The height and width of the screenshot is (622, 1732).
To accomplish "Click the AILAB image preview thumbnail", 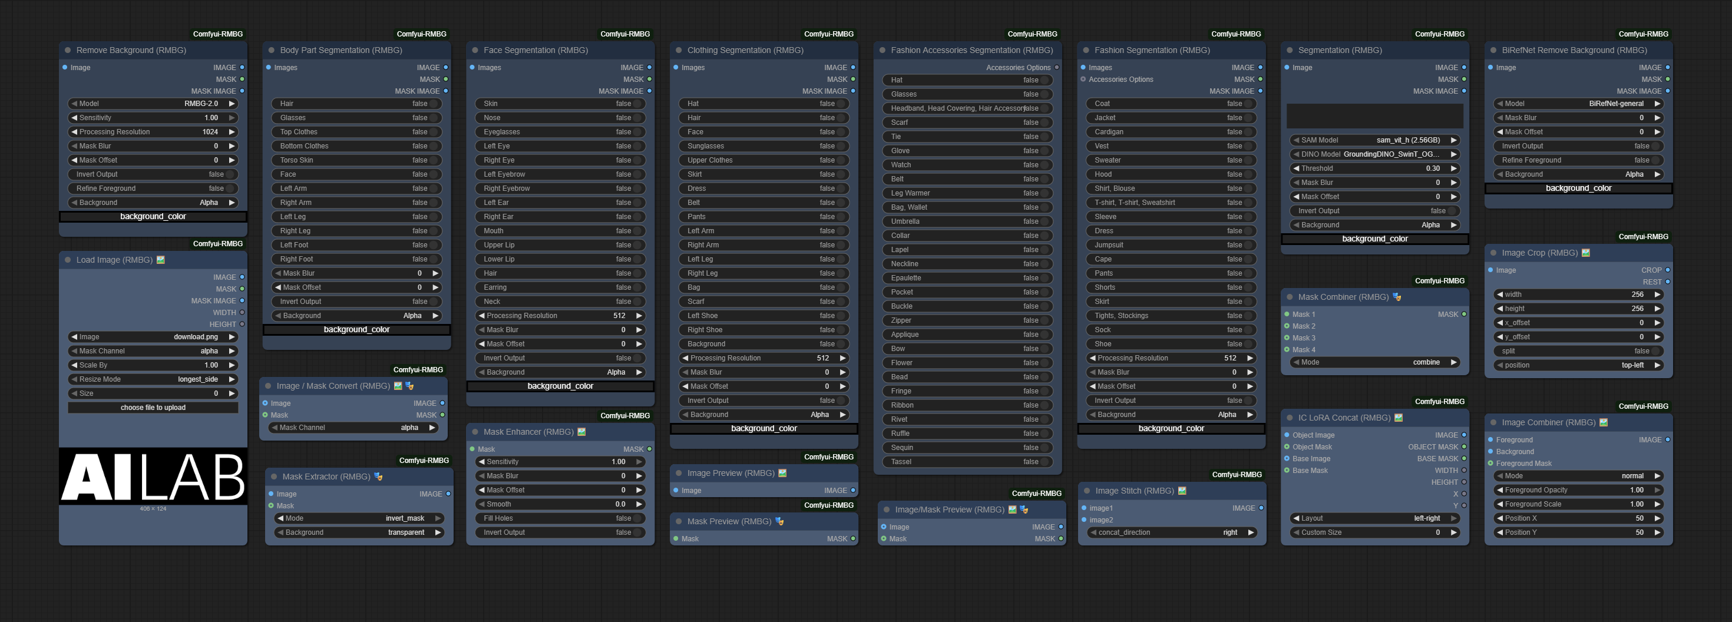I will click(x=153, y=477).
